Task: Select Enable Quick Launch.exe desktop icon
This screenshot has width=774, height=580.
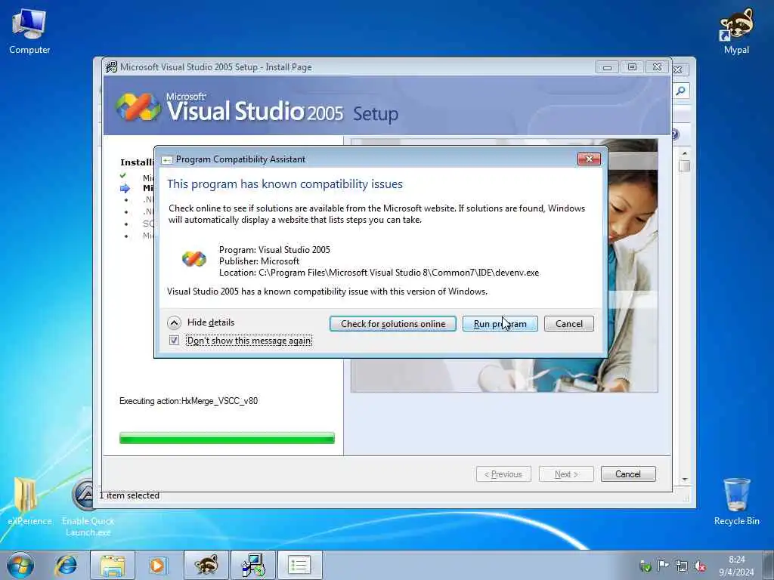Action: point(88,508)
